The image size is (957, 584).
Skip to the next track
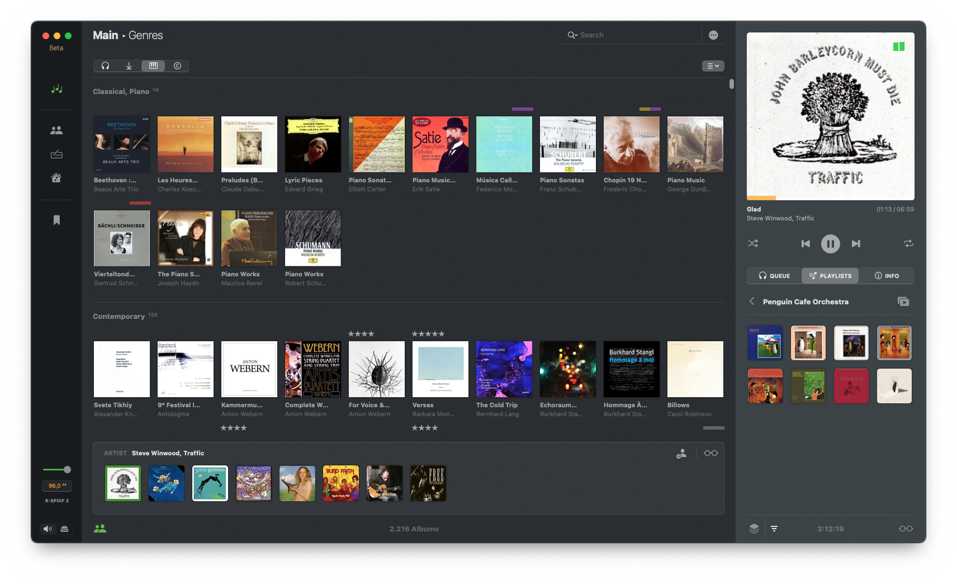(x=856, y=243)
